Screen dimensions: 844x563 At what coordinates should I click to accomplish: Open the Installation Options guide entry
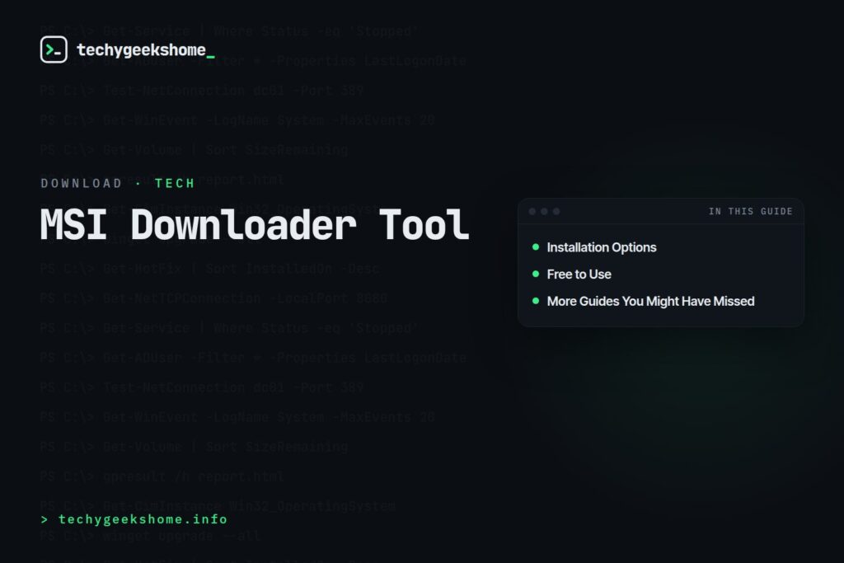click(x=601, y=247)
